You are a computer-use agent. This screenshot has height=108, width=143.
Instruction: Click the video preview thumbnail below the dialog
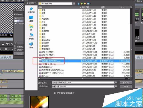(x=39, y=102)
